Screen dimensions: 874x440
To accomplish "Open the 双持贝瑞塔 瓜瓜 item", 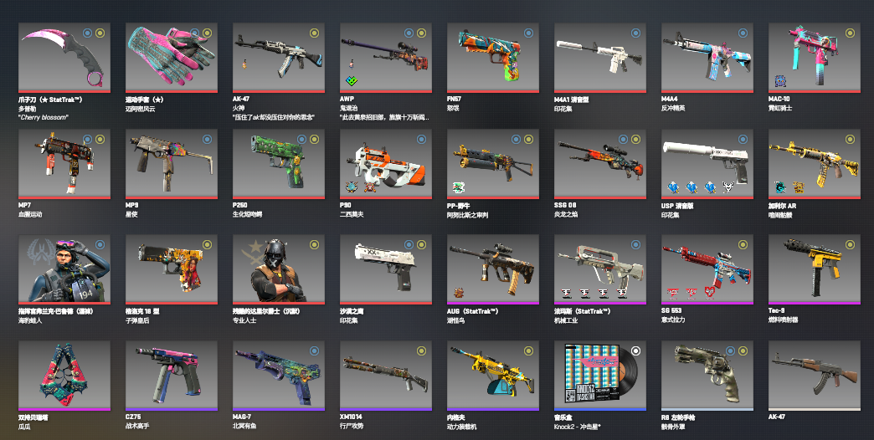I will tap(64, 376).
